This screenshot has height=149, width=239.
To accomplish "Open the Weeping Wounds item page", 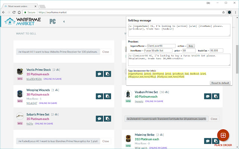I will [38, 90].
